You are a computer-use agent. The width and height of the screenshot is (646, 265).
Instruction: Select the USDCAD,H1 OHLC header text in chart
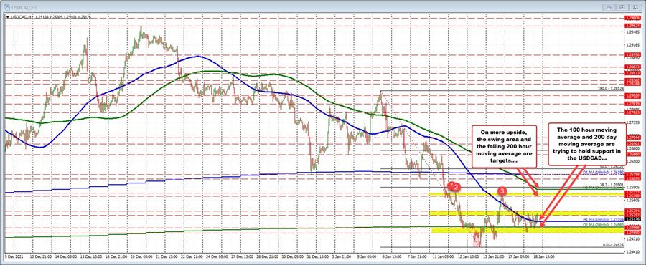[x=51, y=17]
